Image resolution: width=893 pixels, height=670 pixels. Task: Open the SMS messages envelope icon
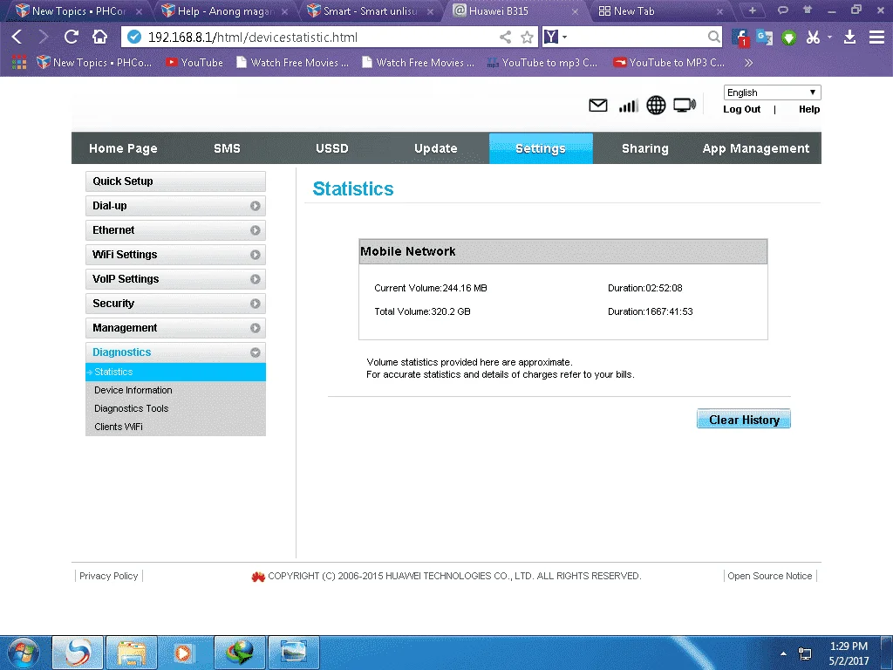598,106
